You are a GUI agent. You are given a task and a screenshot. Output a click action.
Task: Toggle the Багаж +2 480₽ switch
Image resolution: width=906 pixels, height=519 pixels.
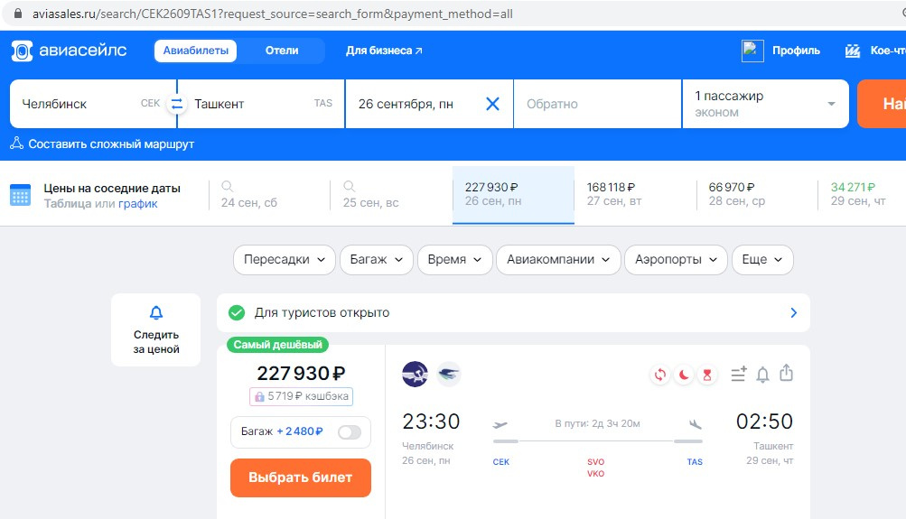pyautogui.click(x=350, y=431)
